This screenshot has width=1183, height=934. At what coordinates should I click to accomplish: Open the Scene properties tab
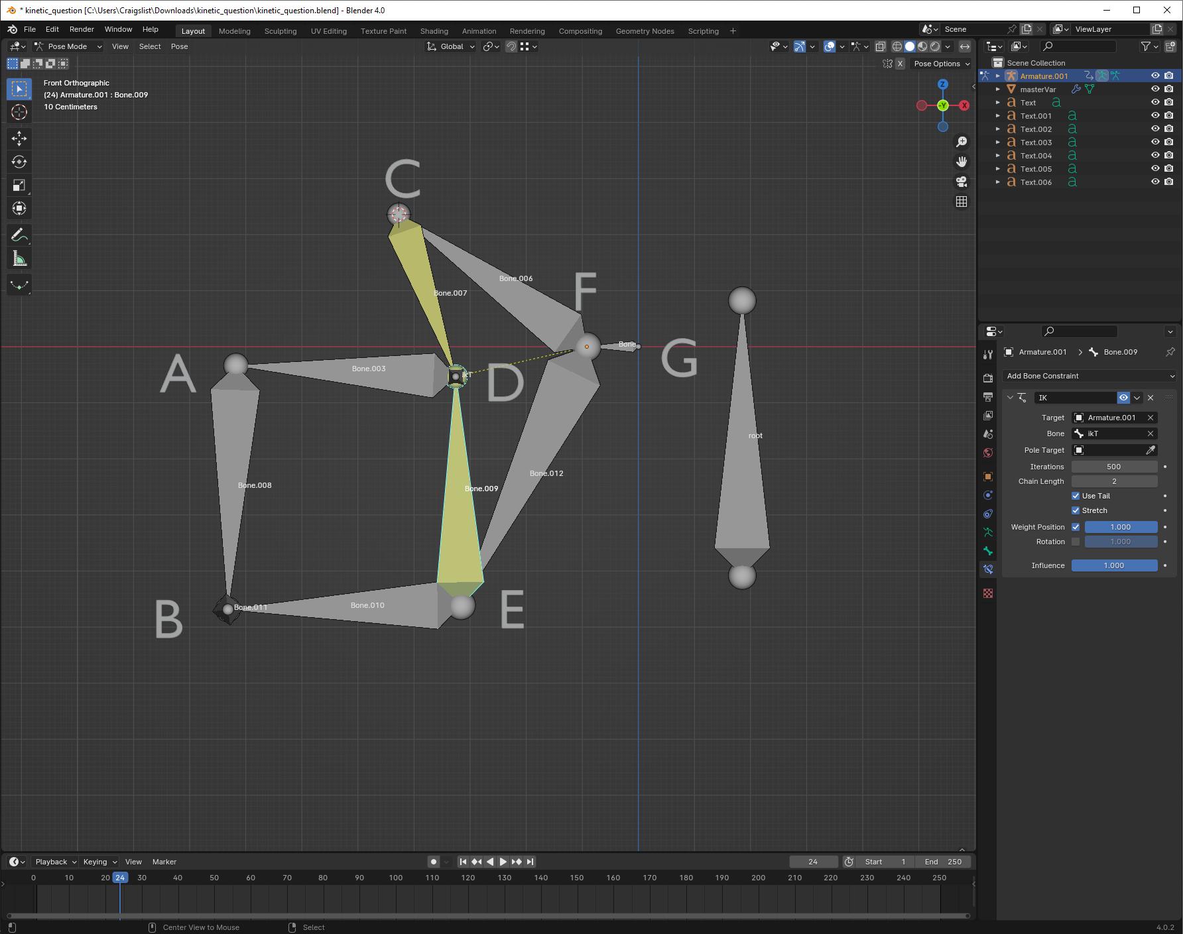[988, 434]
